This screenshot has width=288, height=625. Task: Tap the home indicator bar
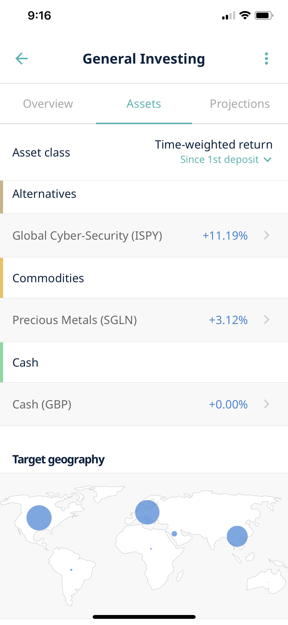pos(144,617)
